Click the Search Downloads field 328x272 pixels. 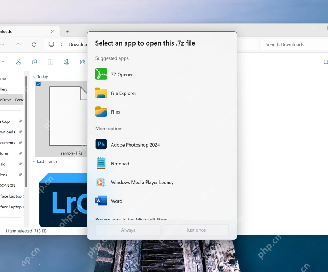point(294,44)
